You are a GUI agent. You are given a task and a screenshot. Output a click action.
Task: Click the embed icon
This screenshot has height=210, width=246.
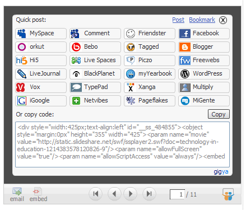click(38, 195)
